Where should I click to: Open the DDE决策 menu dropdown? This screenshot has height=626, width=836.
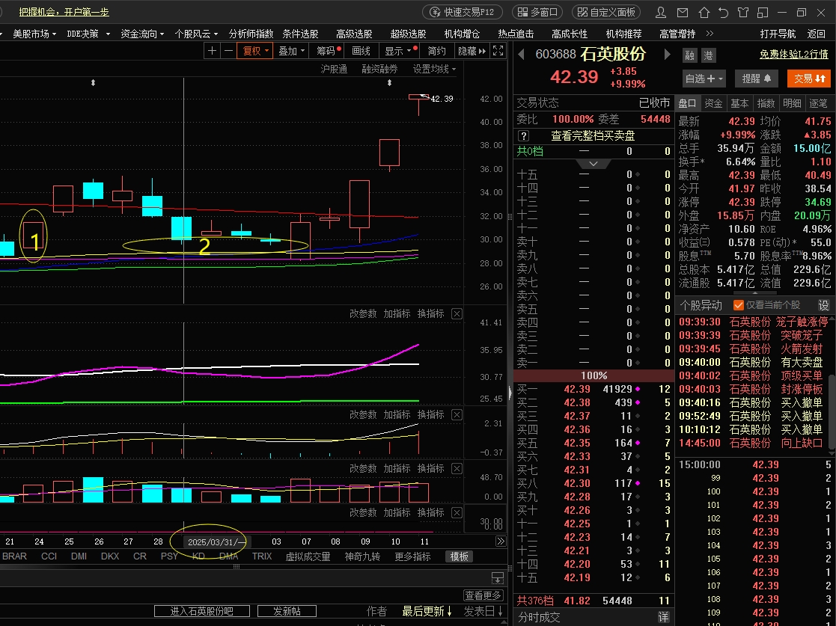point(88,34)
